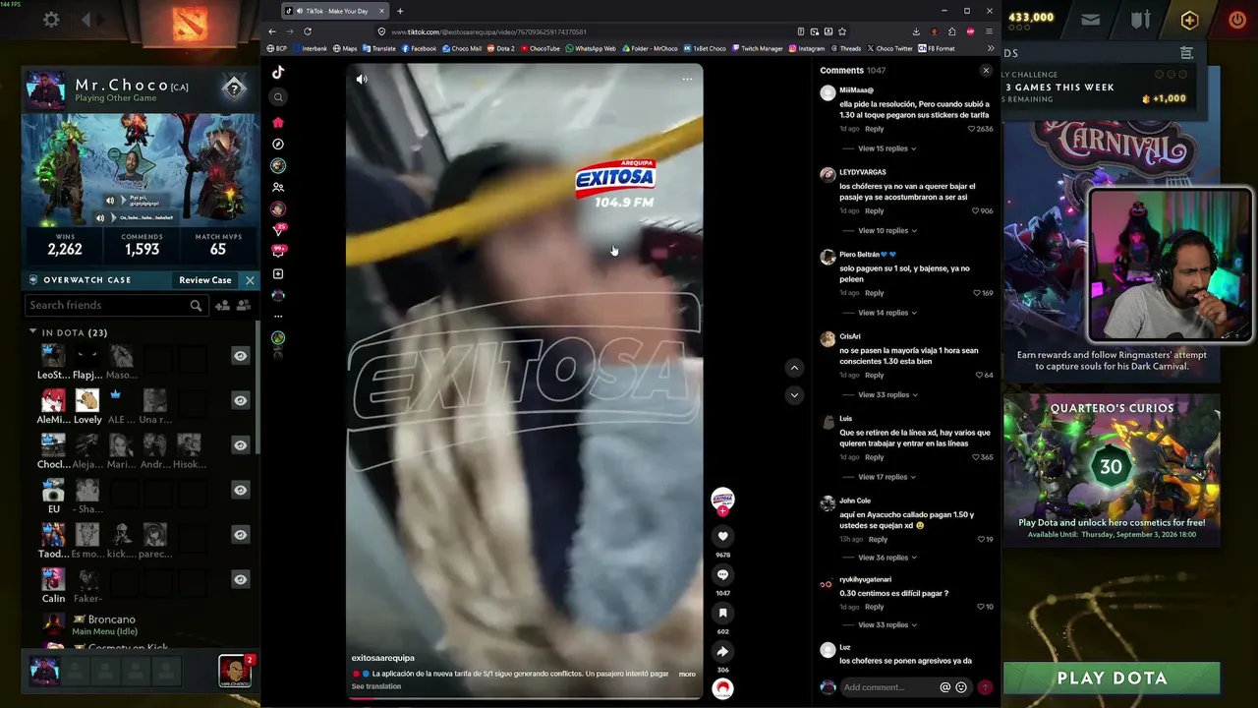Screen dimensions: 1258x708
Task: Close the Comments panel
Action: tap(986, 71)
